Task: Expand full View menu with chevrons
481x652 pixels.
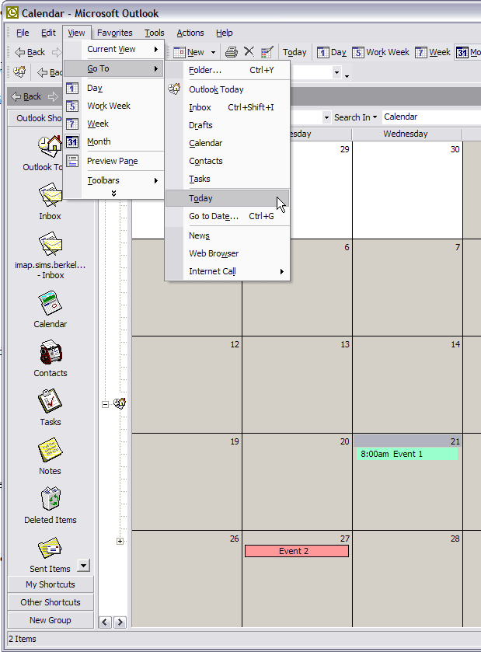Action: coord(114,194)
